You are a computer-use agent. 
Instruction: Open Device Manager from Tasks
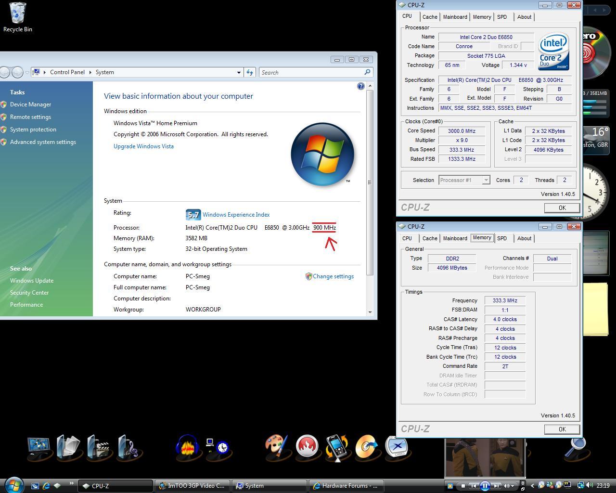pyautogui.click(x=30, y=104)
